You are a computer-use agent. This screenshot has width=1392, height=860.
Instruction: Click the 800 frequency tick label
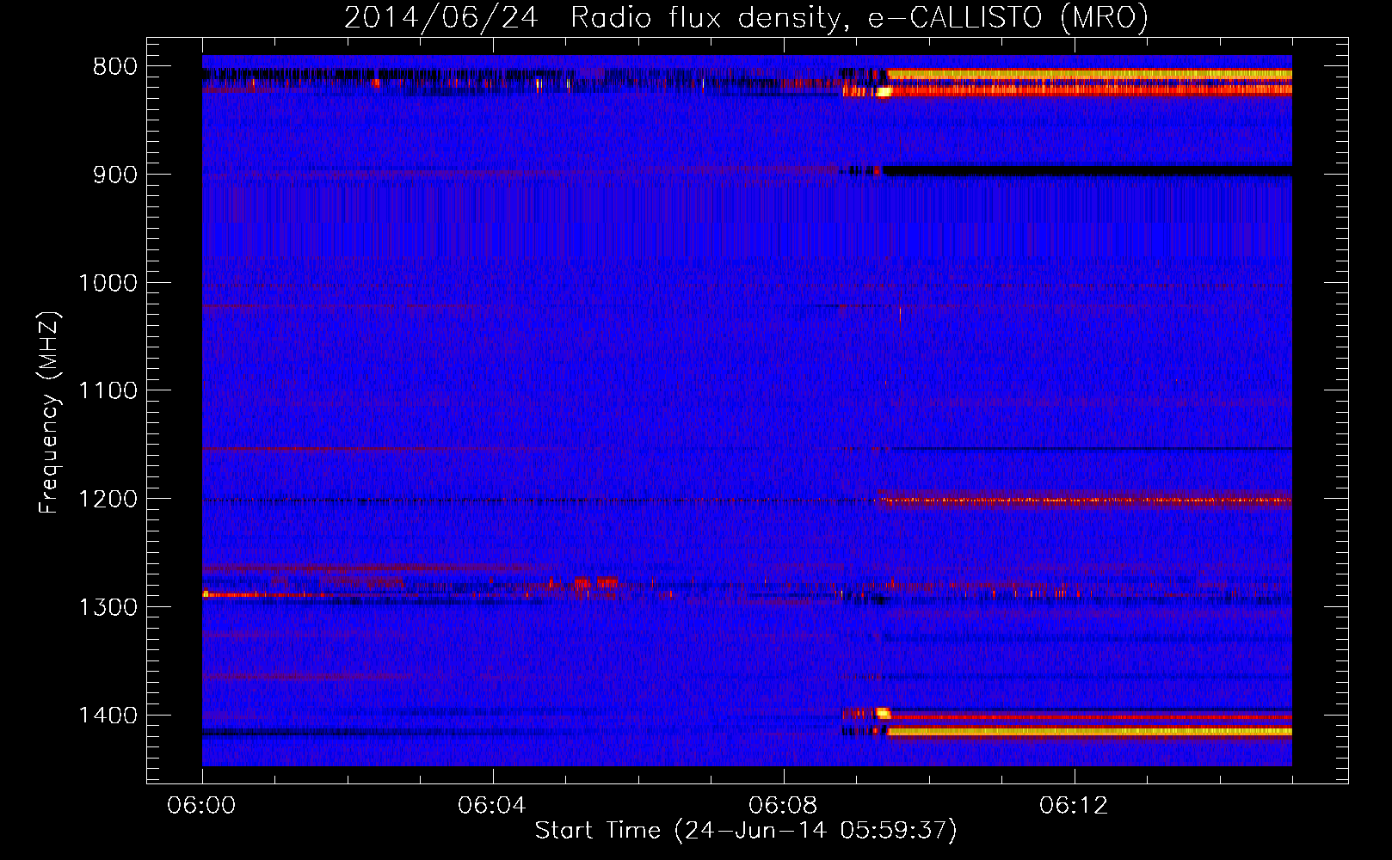click(115, 67)
